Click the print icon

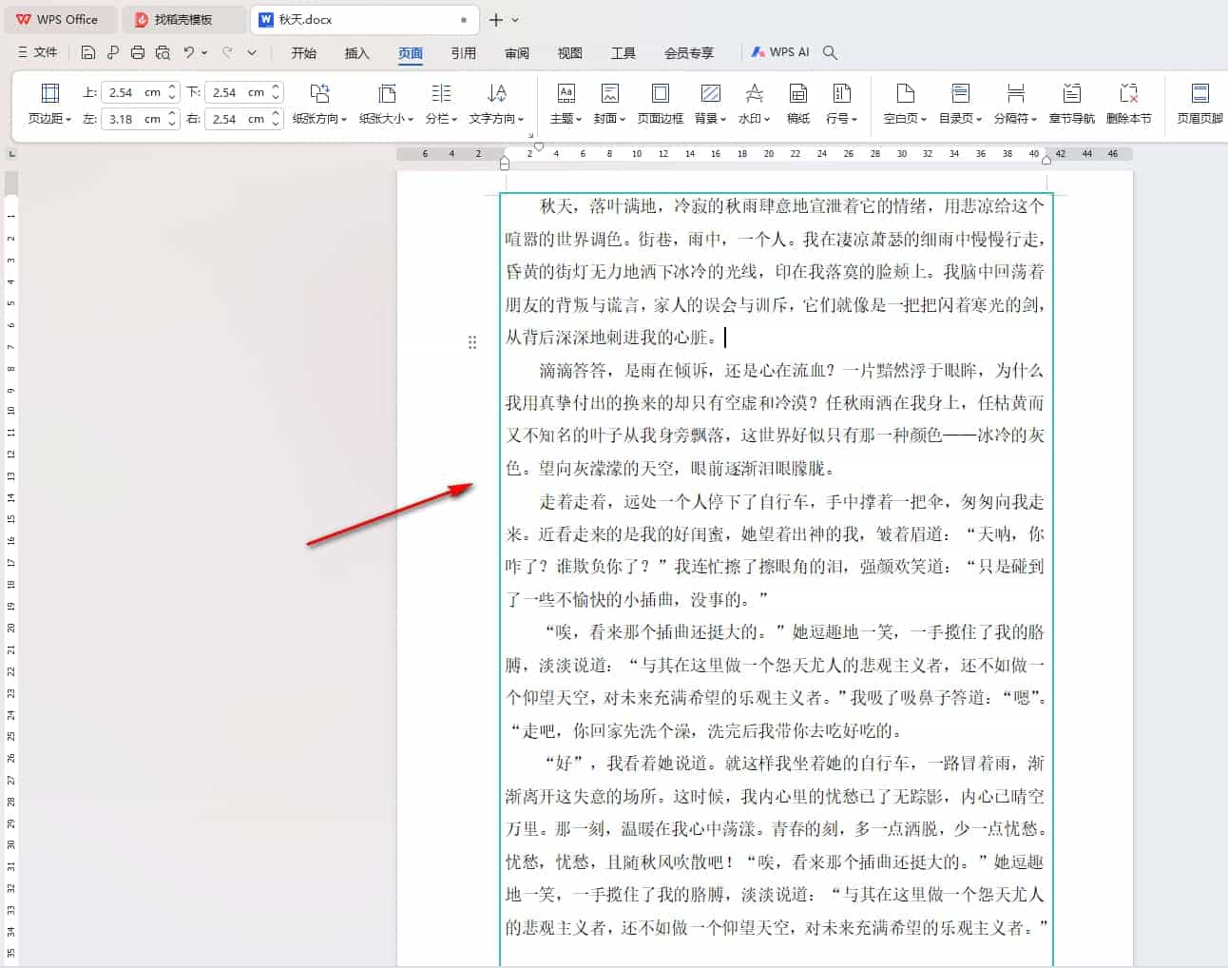(138, 52)
